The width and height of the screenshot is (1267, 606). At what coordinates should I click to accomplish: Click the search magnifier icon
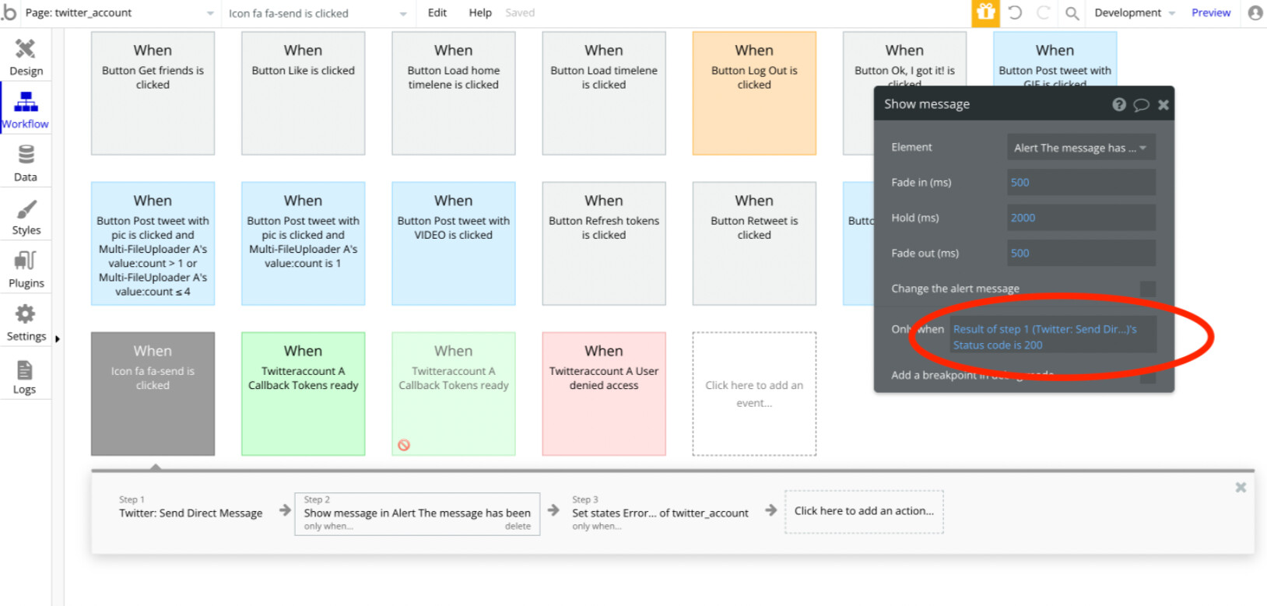click(x=1072, y=13)
